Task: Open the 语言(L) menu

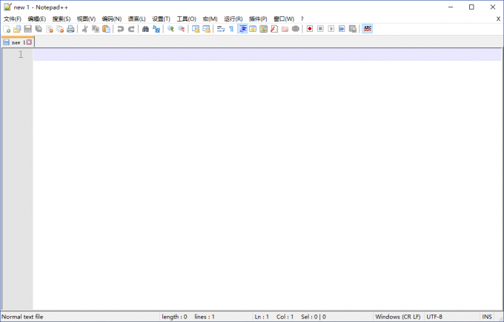Action: click(136, 19)
